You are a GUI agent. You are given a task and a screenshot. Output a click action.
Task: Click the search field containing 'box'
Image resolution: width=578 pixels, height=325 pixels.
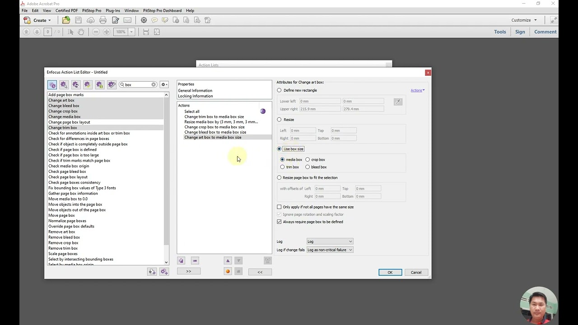click(137, 84)
